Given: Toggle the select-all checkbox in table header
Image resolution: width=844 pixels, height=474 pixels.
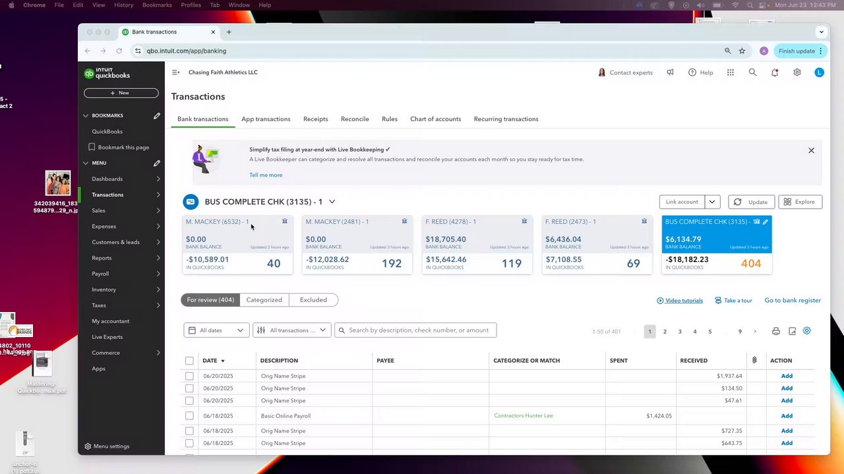Looking at the screenshot, I should pyautogui.click(x=189, y=361).
